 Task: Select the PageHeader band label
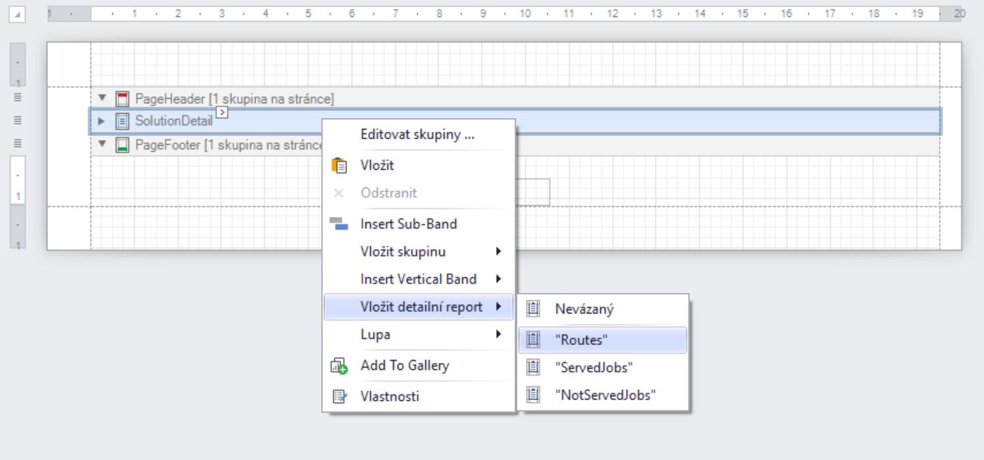coord(235,99)
